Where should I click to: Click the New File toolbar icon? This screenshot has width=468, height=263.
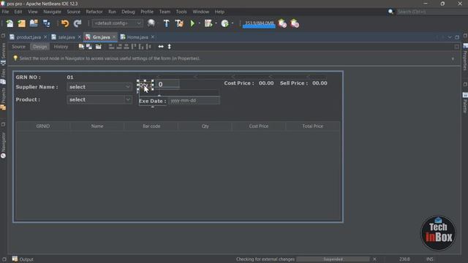10,23
